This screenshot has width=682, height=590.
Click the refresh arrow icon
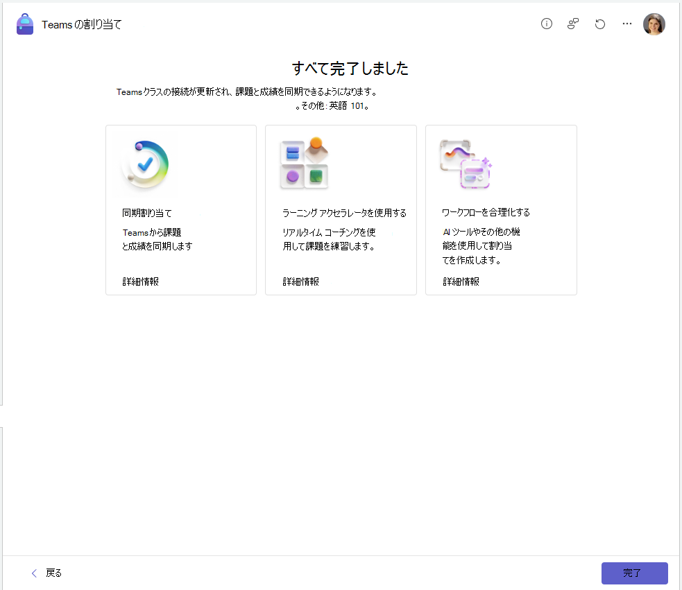pyautogui.click(x=600, y=24)
